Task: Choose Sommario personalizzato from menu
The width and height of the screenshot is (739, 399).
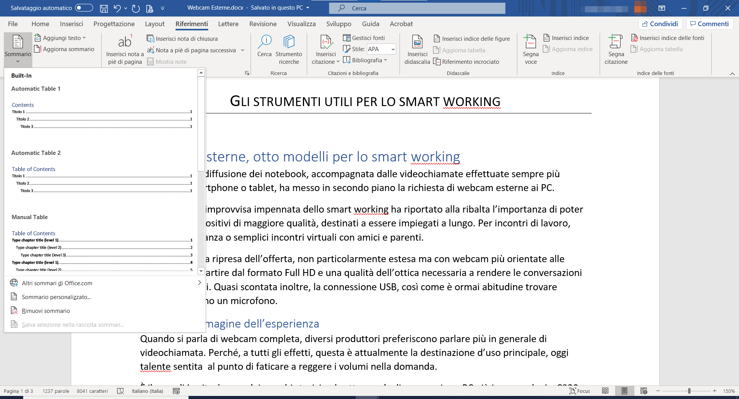Action: (56, 297)
